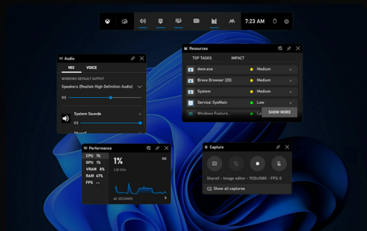Switch to the VOICE tab
This screenshot has width=367, height=231.
(91, 68)
